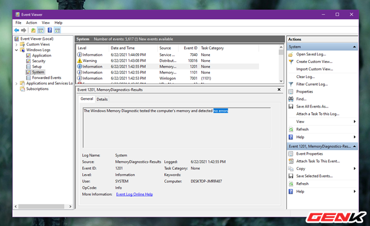This screenshot has width=370, height=226.
Task: Sort by Source column header
Action: [x=168, y=48]
